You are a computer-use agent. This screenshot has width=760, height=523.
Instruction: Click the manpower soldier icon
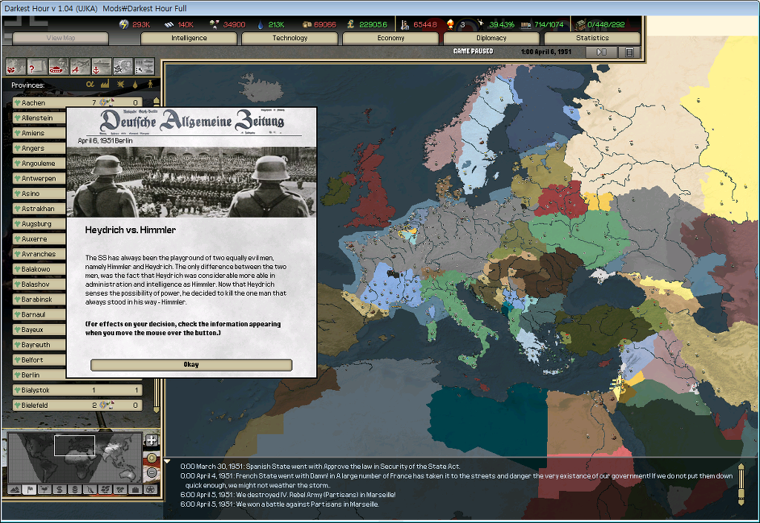click(405, 25)
